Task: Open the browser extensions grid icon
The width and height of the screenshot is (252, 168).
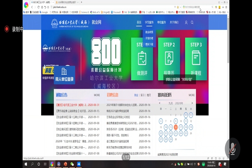Action: 216,7
